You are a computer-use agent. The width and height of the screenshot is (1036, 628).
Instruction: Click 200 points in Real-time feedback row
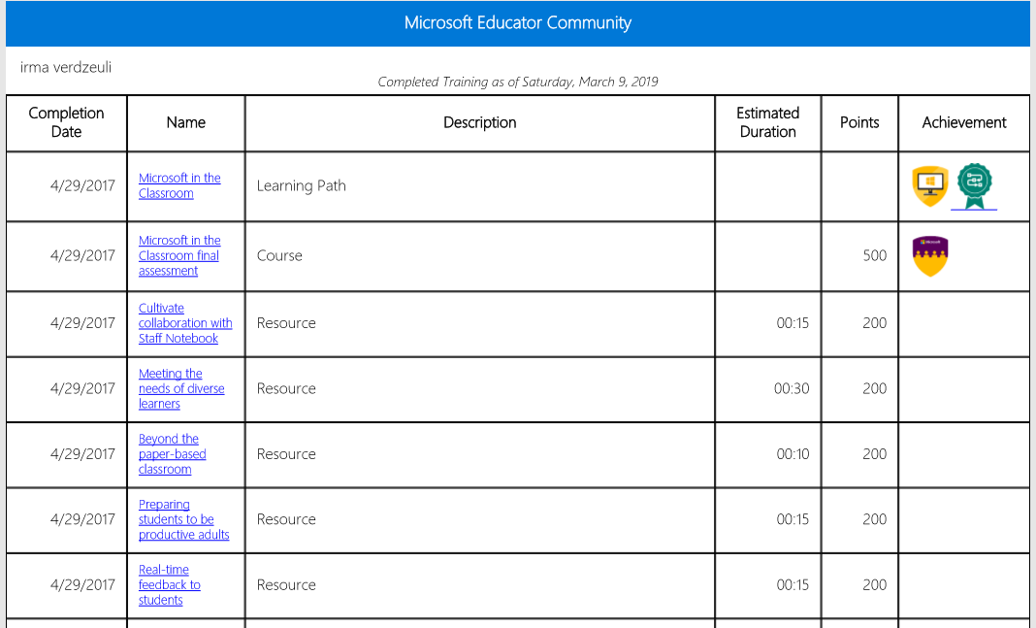pos(874,585)
